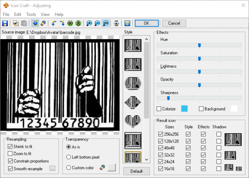Rotate image right with the toolbar arrow
This screenshot has height=178, width=249.
[62, 23]
